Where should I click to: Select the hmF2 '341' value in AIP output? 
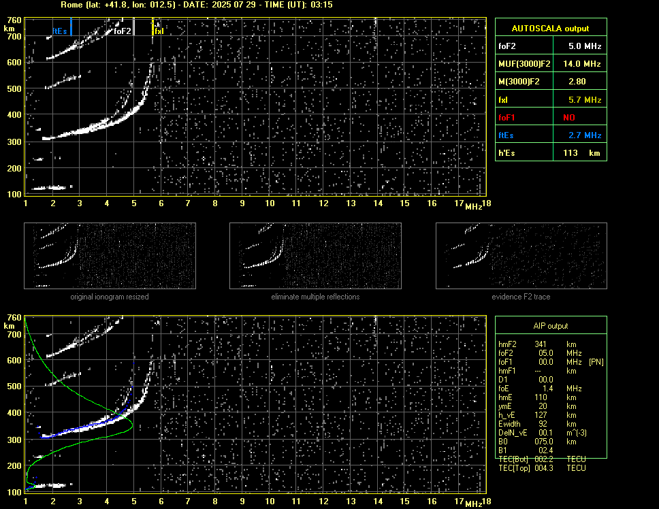(x=541, y=344)
